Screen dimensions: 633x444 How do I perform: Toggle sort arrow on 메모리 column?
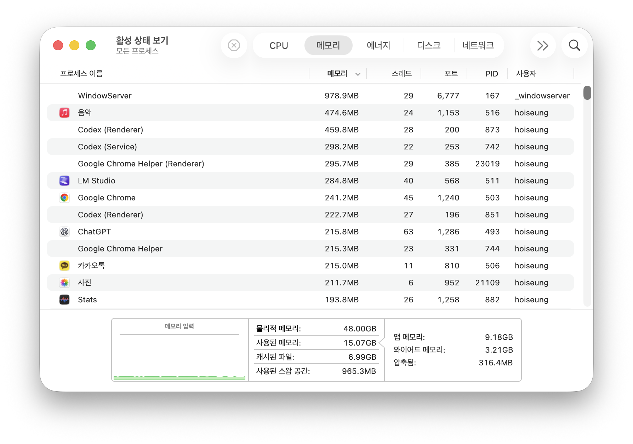[358, 74]
